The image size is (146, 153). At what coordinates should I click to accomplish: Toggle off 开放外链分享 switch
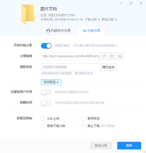pos(46,46)
